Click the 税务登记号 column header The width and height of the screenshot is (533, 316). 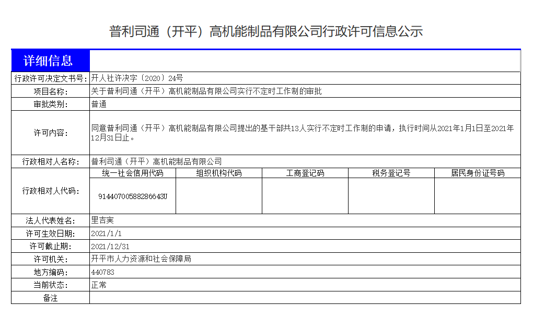tap(391, 173)
